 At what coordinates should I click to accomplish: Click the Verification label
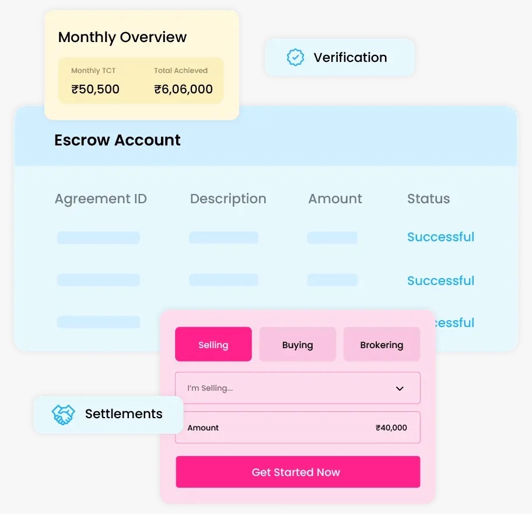tap(350, 57)
